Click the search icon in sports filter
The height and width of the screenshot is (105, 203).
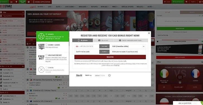point(23,66)
